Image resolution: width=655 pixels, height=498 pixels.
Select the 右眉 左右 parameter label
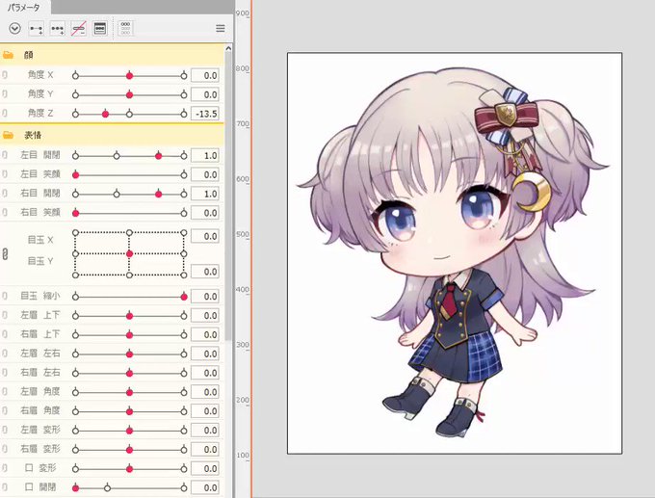(40, 372)
